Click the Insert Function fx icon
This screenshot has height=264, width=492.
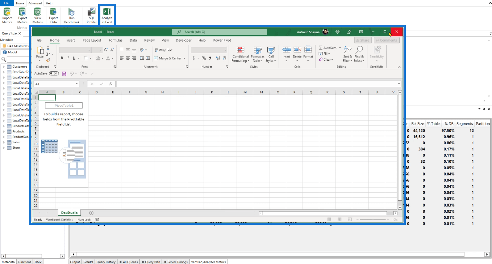[x=111, y=84]
